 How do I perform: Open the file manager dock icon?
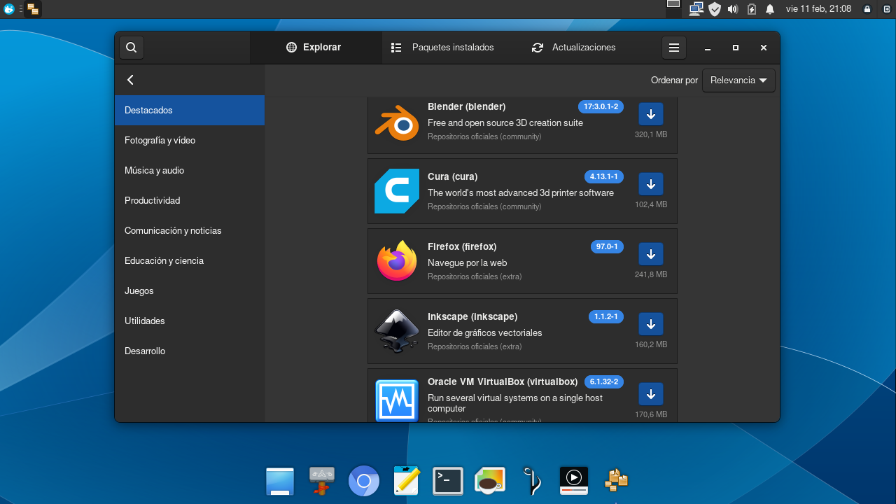[280, 481]
